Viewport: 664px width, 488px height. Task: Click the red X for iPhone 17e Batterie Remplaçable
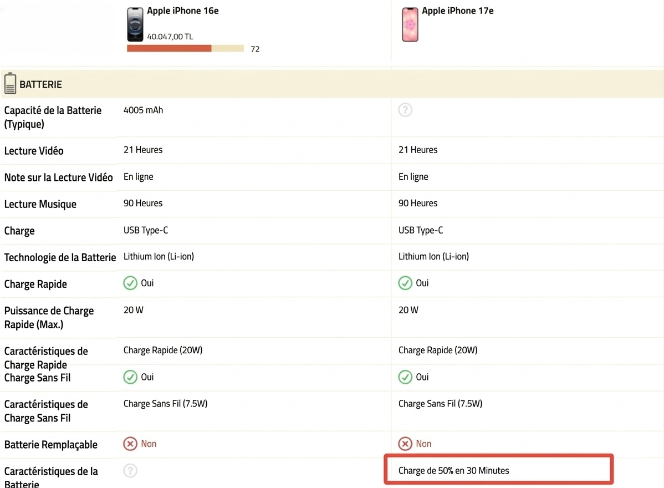tap(405, 444)
